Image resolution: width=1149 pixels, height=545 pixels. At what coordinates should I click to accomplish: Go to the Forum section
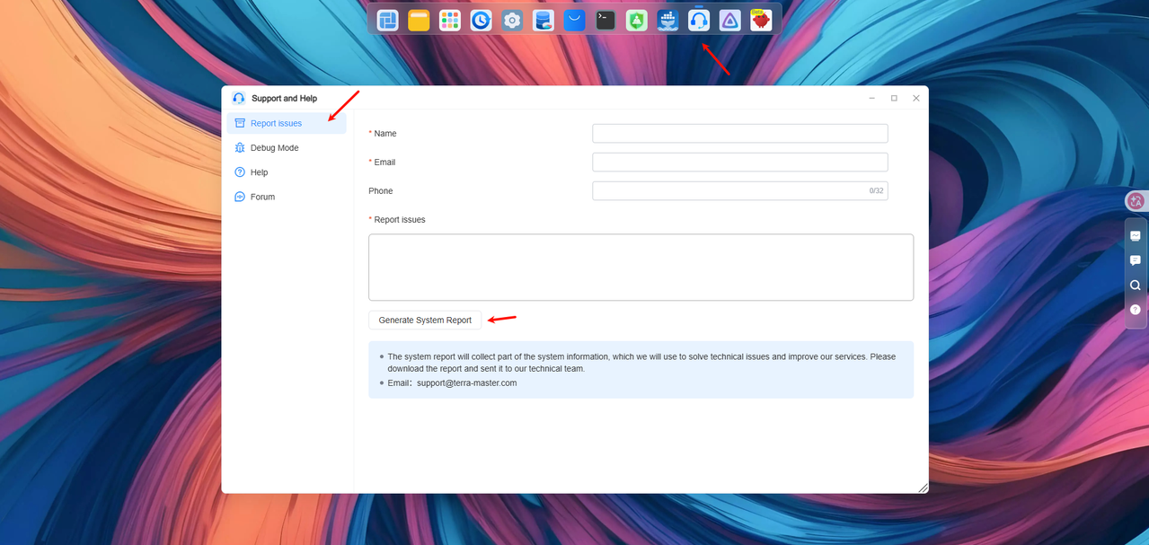(287, 197)
